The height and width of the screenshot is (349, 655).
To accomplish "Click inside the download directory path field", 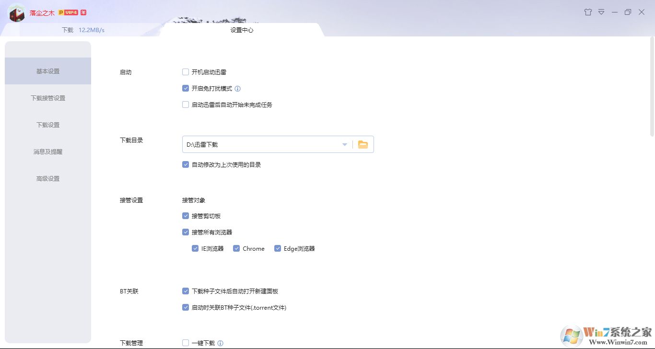I will coord(259,144).
